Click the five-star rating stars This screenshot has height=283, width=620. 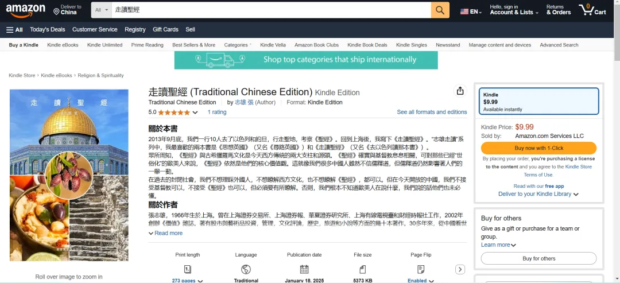click(174, 113)
